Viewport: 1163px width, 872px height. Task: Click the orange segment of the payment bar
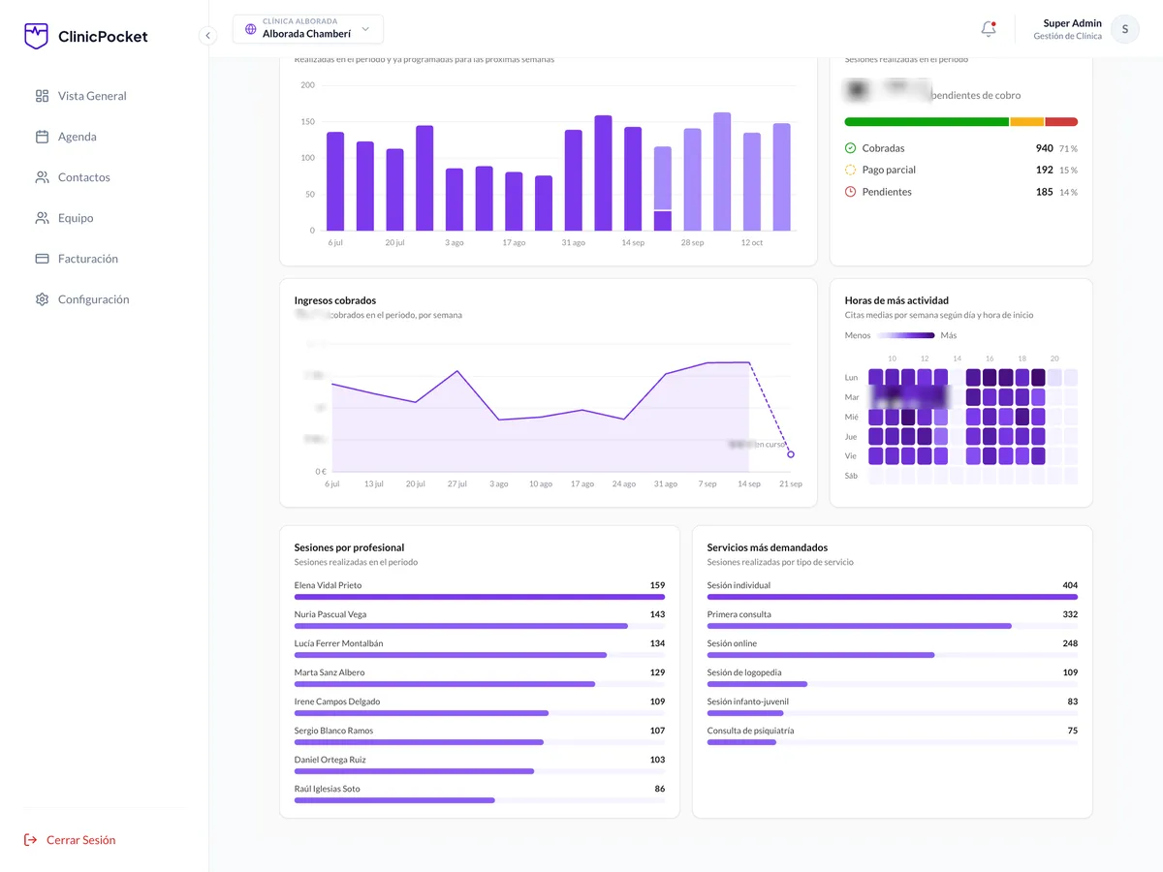(x=1027, y=122)
